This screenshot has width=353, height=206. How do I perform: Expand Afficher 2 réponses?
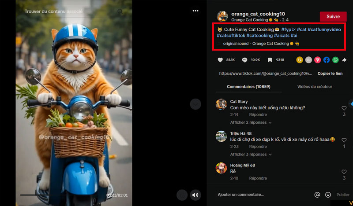click(251, 122)
